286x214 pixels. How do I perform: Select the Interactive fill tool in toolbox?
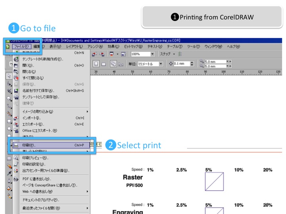pyautogui.click(x=9, y=196)
